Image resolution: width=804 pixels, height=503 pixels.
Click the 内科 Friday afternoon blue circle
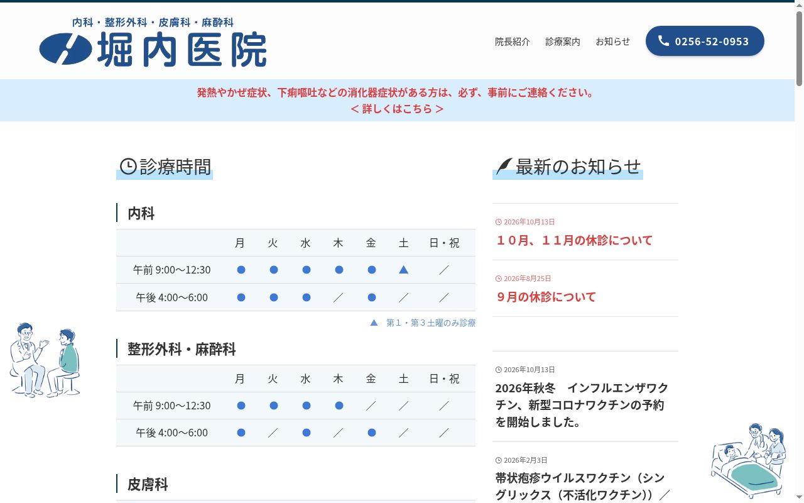372,297
